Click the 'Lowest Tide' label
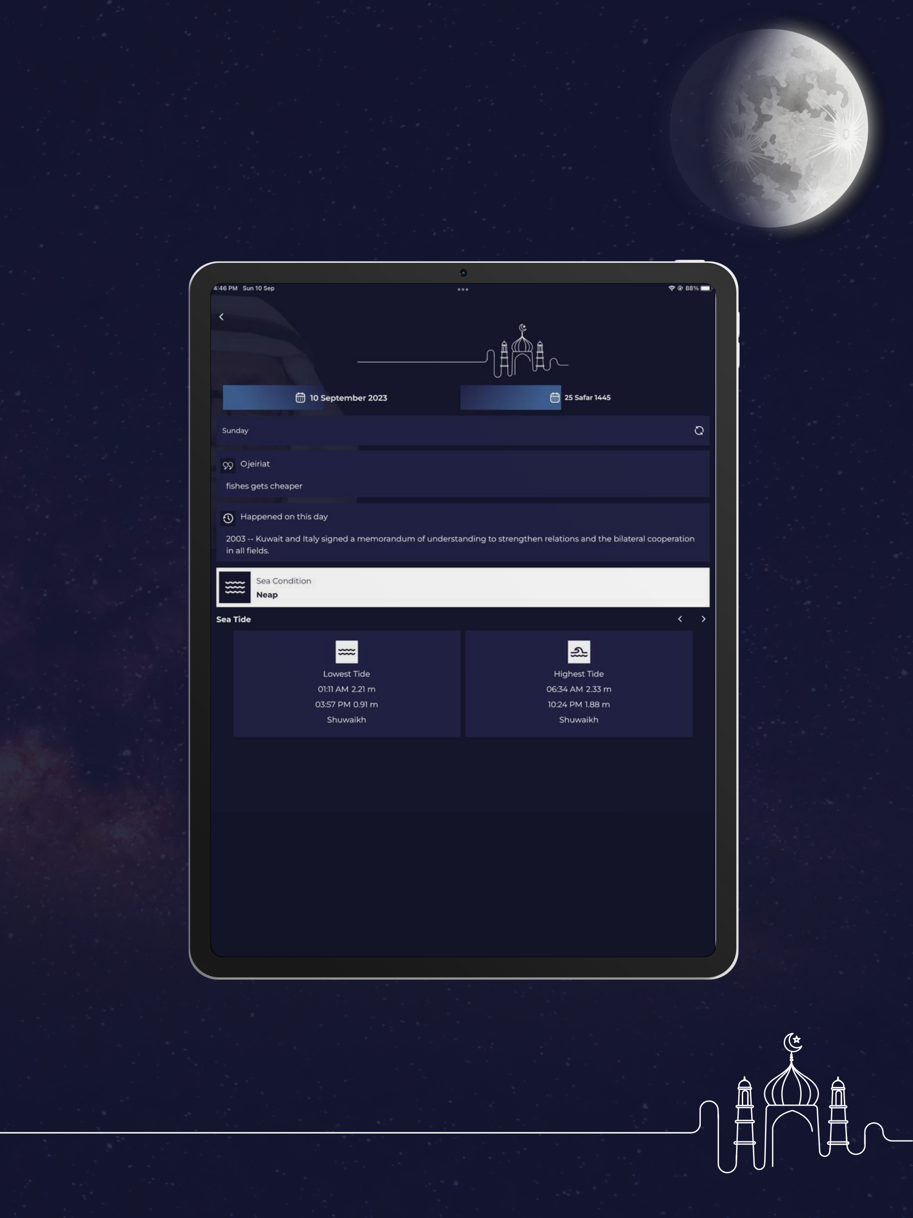This screenshot has height=1218, width=913. click(x=346, y=674)
